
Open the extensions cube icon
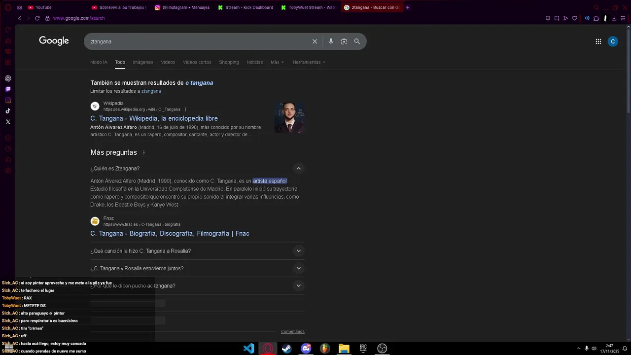596,18
